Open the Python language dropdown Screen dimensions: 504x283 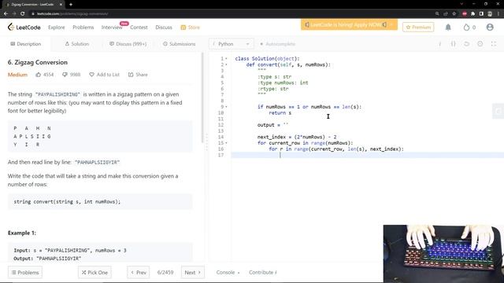[x=232, y=44]
